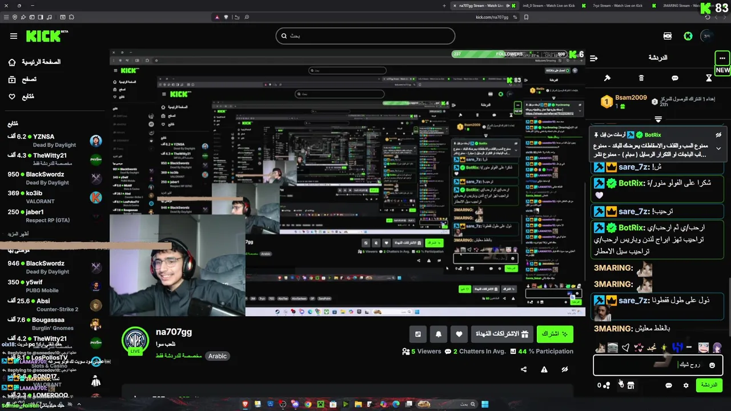Click the clip icon left of the bell

418,333
